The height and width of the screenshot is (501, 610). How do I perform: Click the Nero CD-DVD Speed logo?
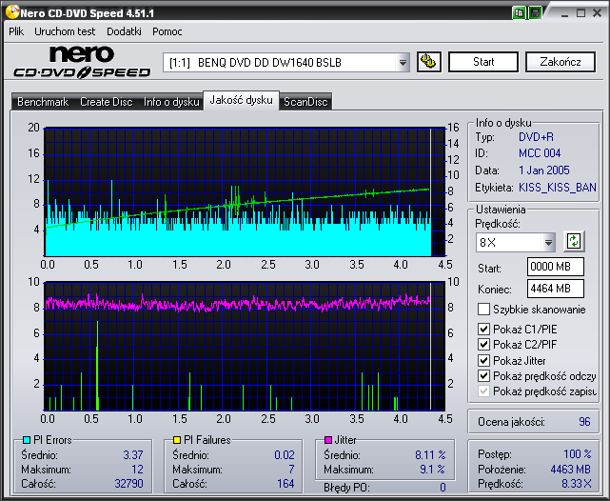pyautogui.click(x=82, y=62)
